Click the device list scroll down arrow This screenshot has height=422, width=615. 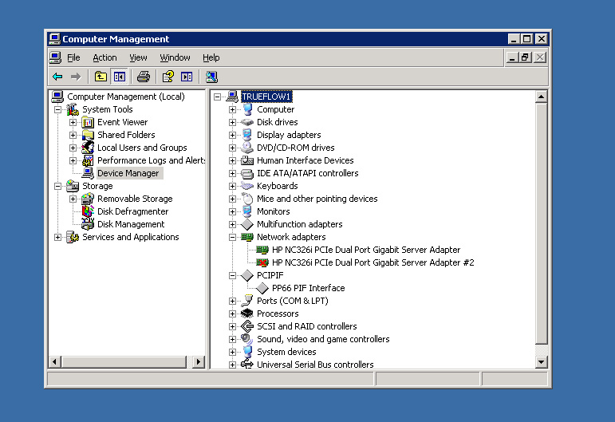click(x=542, y=362)
